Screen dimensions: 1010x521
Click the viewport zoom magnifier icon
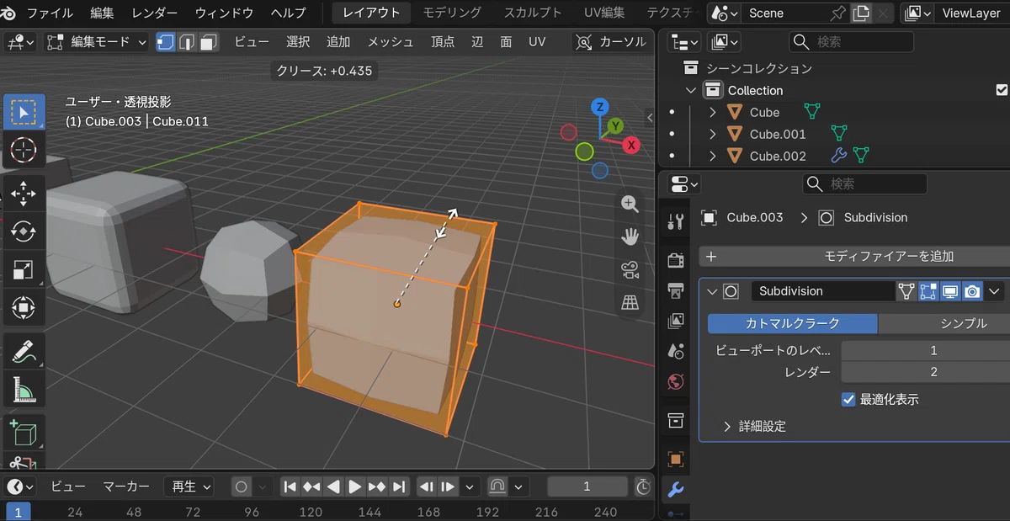pyautogui.click(x=630, y=203)
